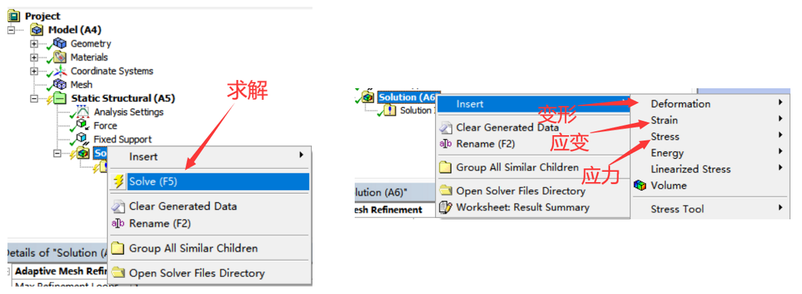Click the Coordinate Systems axis icon
The width and height of the screenshot is (802, 294).
click(x=59, y=71)
